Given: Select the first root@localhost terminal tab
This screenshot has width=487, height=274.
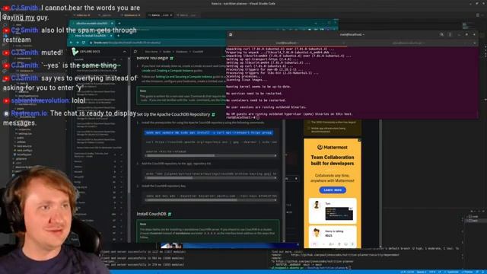Looking at the screenshot, I should coord(287,43).
